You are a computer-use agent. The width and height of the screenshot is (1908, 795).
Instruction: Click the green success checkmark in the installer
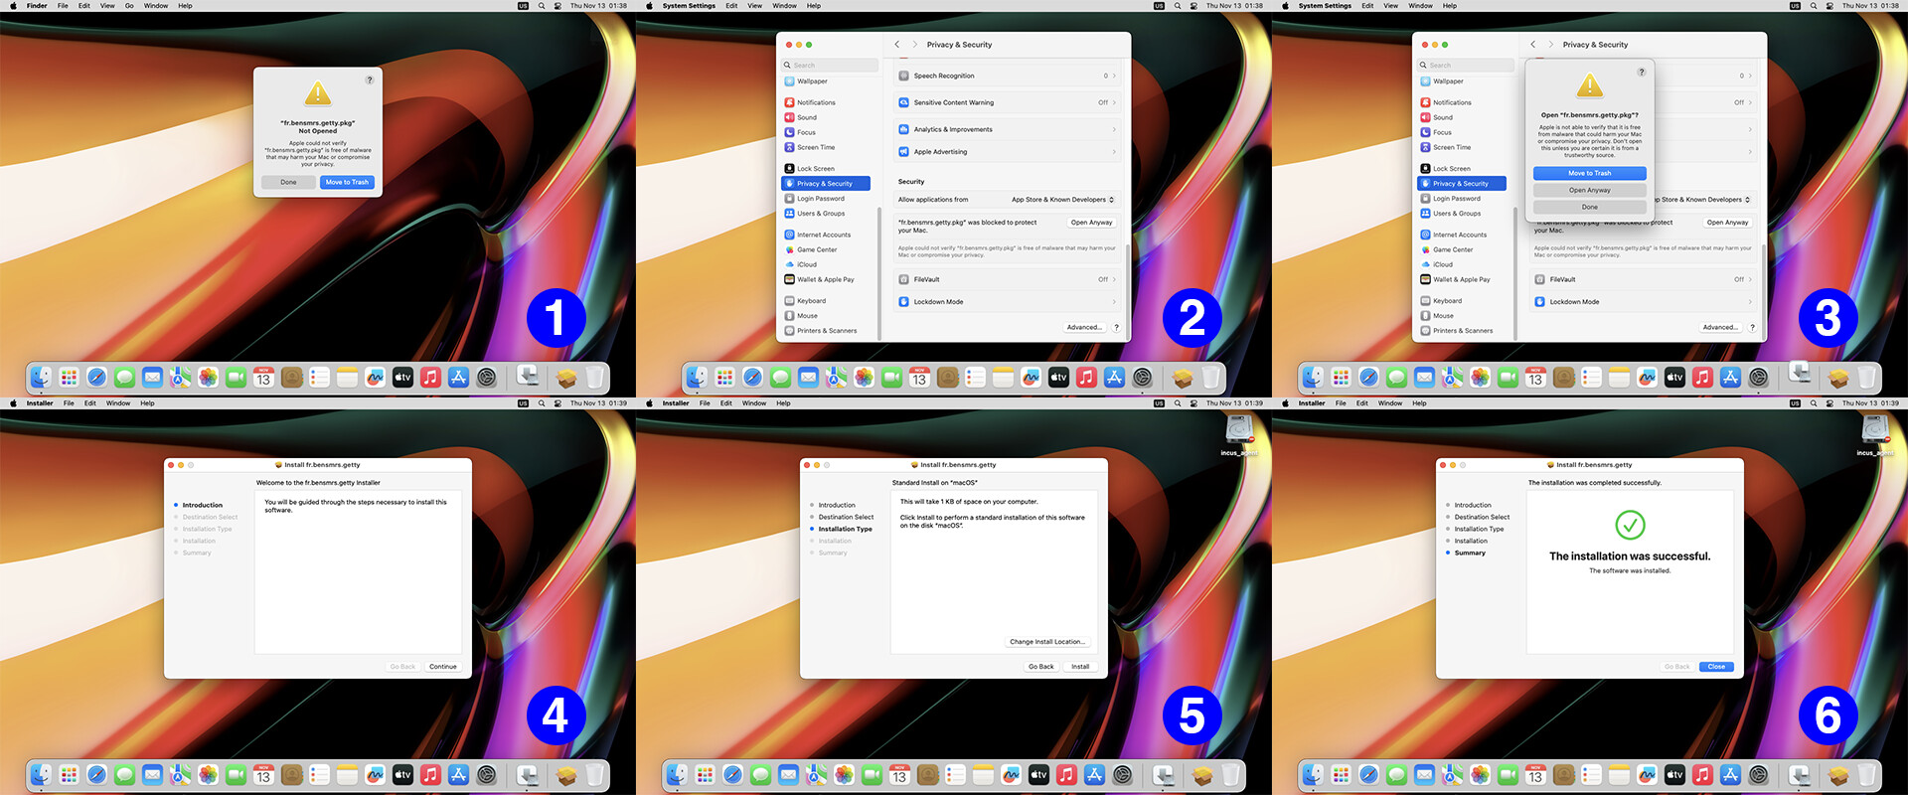[1630, 525]
